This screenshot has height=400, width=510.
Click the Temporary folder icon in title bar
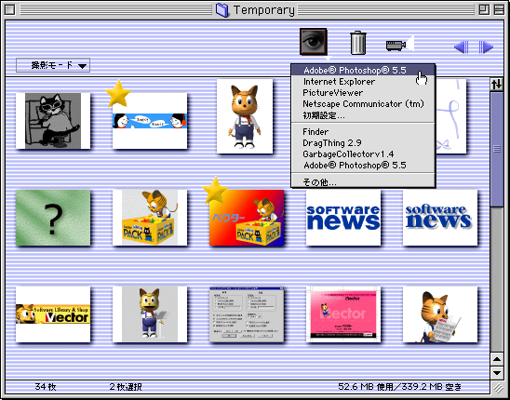pos(222,9)
